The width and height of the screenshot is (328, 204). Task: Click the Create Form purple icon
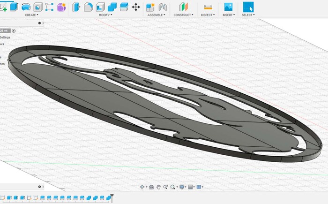[x=61, y=7]
